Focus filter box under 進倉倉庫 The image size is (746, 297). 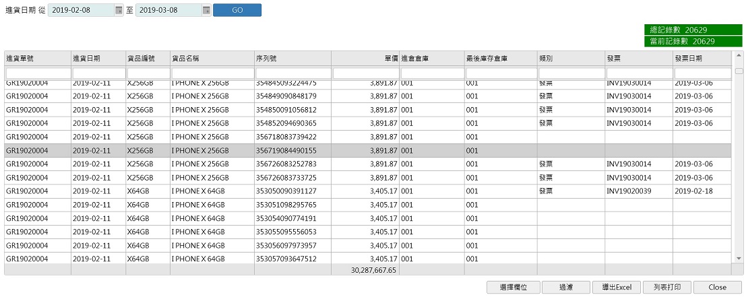coord(433,73)
